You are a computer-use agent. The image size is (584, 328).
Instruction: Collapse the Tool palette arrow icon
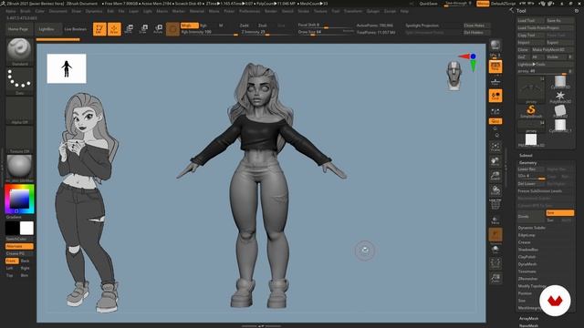pos(511,11)
